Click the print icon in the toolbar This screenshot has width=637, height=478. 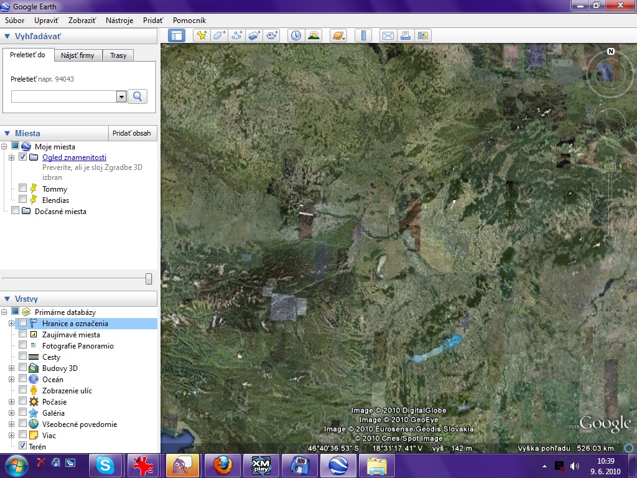tap(406, 35)
